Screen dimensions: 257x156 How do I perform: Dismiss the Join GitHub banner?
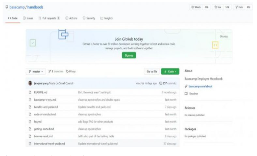224,36
